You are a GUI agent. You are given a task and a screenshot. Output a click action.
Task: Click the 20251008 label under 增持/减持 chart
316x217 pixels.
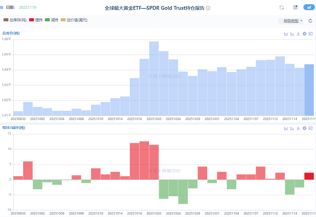(76, 213)
